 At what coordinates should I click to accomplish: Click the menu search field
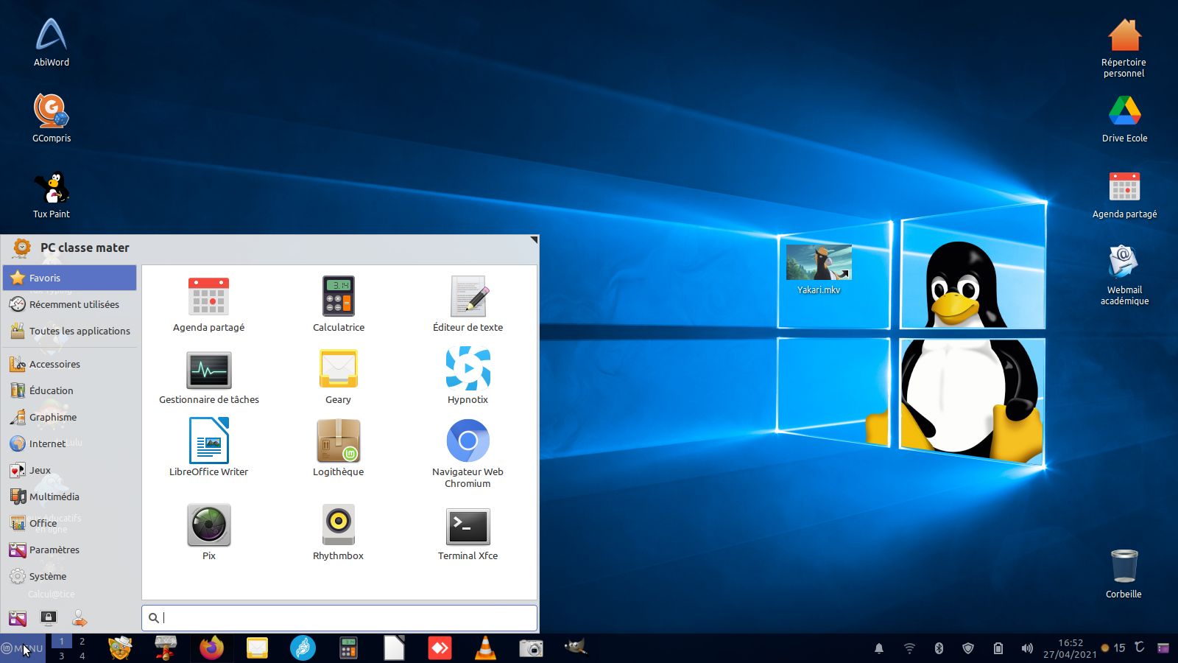coord(339,618)
